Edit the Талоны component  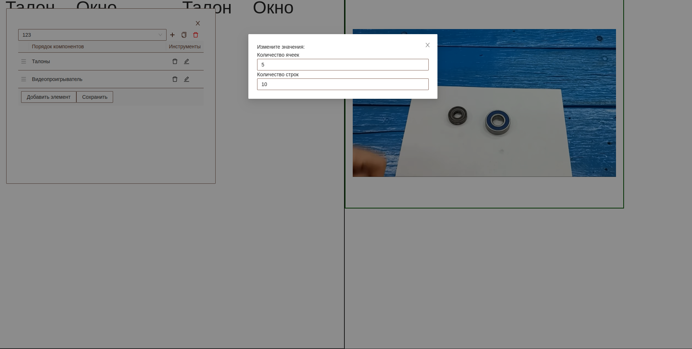[x=187, y=61]
